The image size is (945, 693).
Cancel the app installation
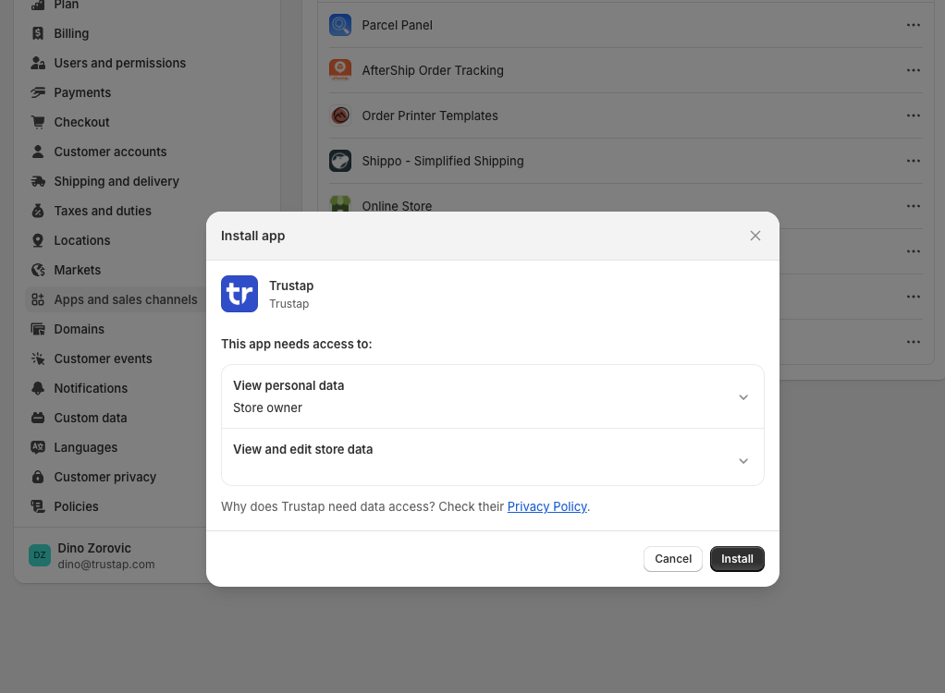[673, 559]
